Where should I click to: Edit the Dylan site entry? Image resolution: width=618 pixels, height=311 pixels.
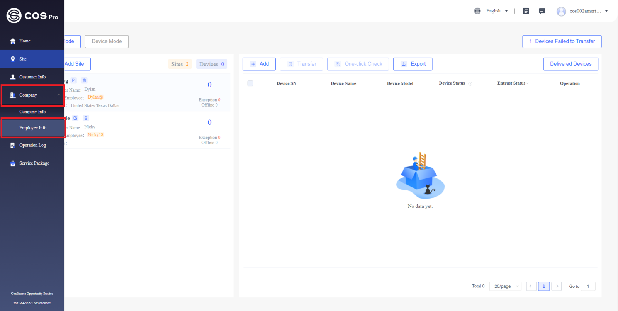[x=74, y=80]
